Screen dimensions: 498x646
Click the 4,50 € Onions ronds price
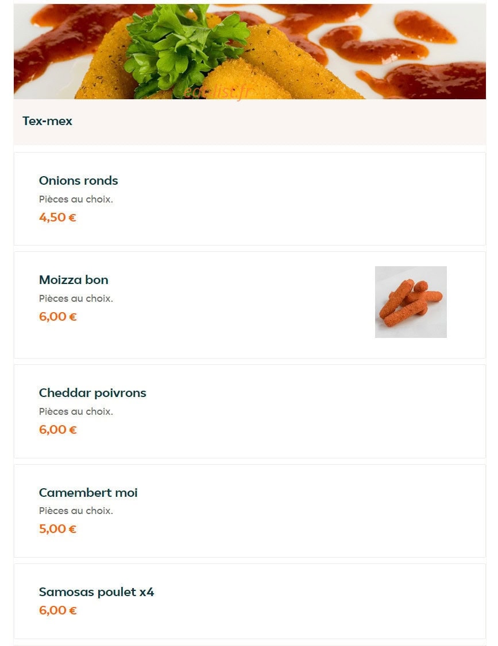[57, 217]
